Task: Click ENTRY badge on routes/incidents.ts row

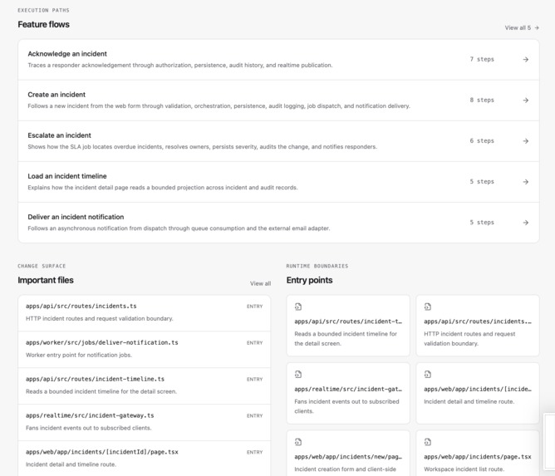Action: pyautogui.click(x=255, y=307)
